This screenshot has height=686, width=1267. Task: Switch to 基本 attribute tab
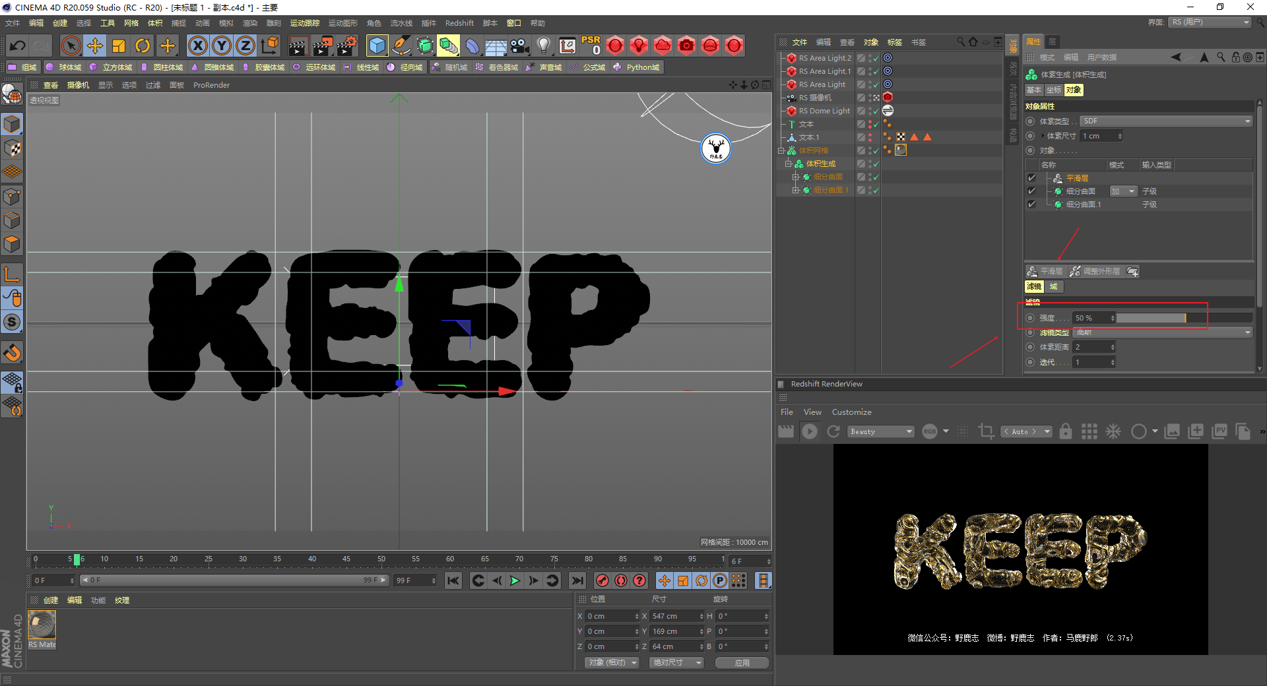point(1034,90)
